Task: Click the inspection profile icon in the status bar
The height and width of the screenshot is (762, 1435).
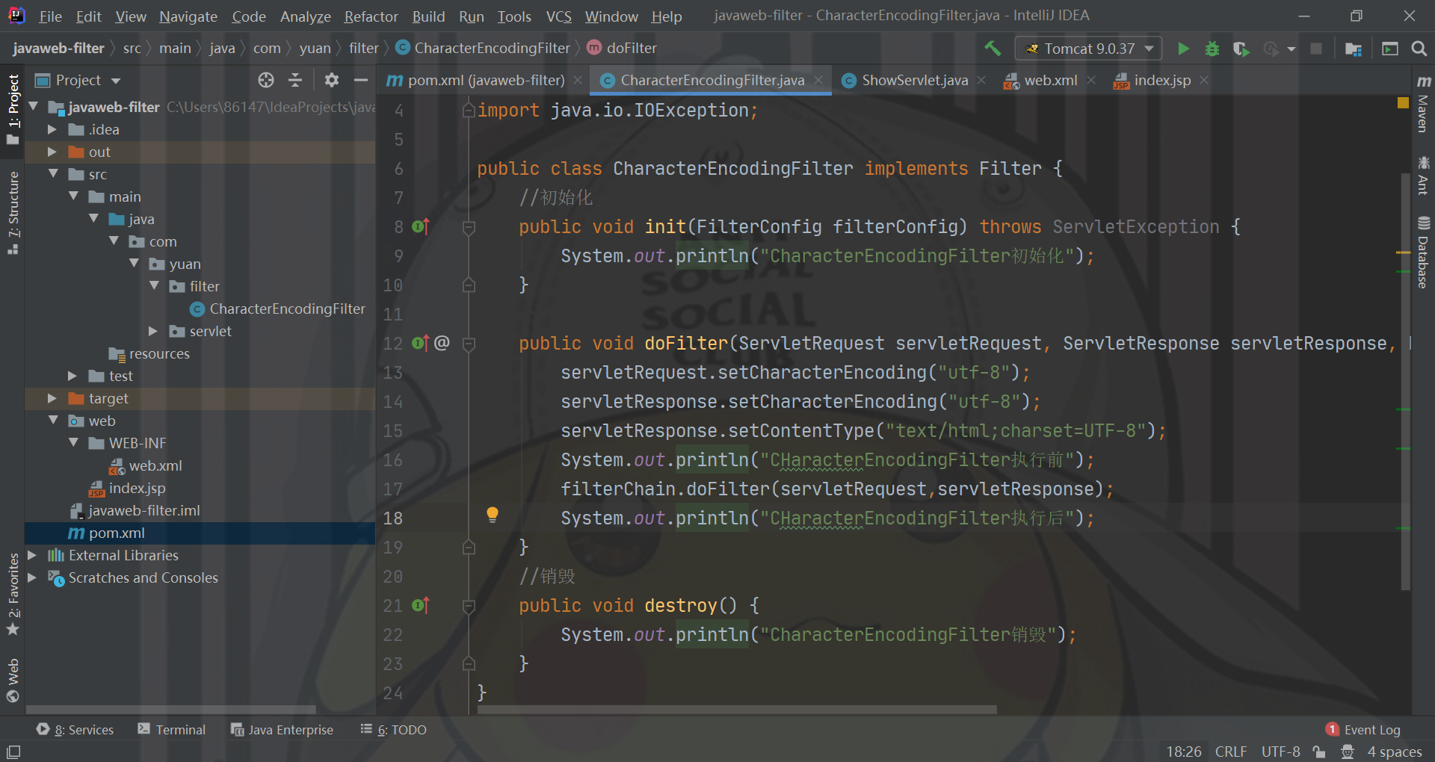Action: tap(1347, 752)
